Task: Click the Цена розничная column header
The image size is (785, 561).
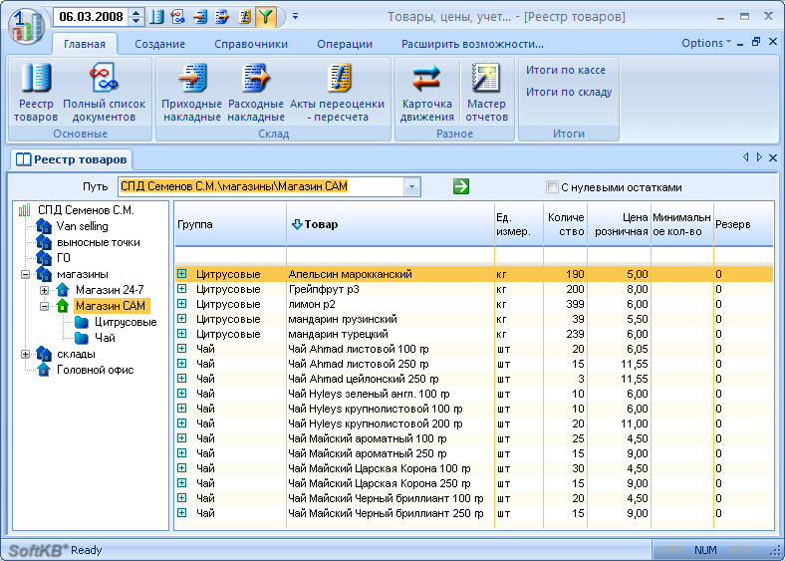Action: (x=620, y=224)
